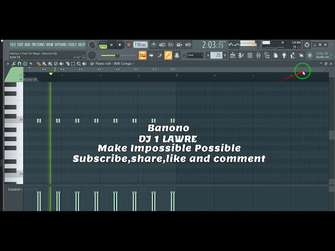335x251 pixels.
Task: Toggle the orange link icon
Action: pyautogui.click(x=168, y=55)
